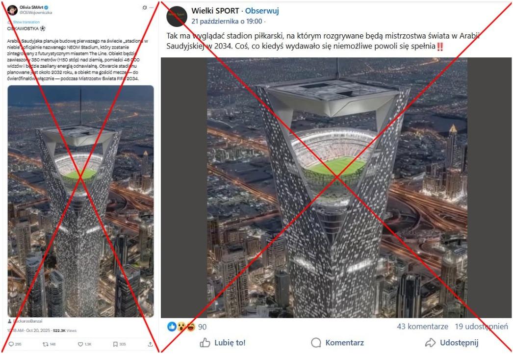
Task: Like the tweet with the heart icon
Action: (80, 344)
